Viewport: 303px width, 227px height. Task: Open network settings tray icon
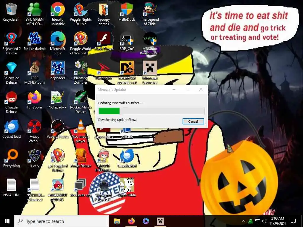pos(258,221)
